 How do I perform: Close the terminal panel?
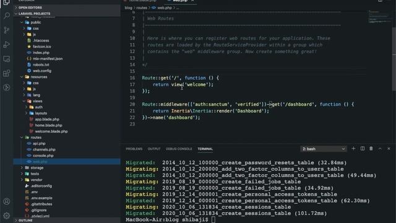[x=389, y=149]
